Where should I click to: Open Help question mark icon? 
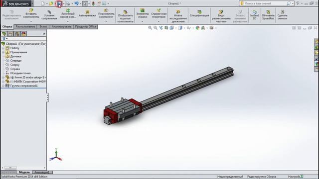[x=298, y=3]
